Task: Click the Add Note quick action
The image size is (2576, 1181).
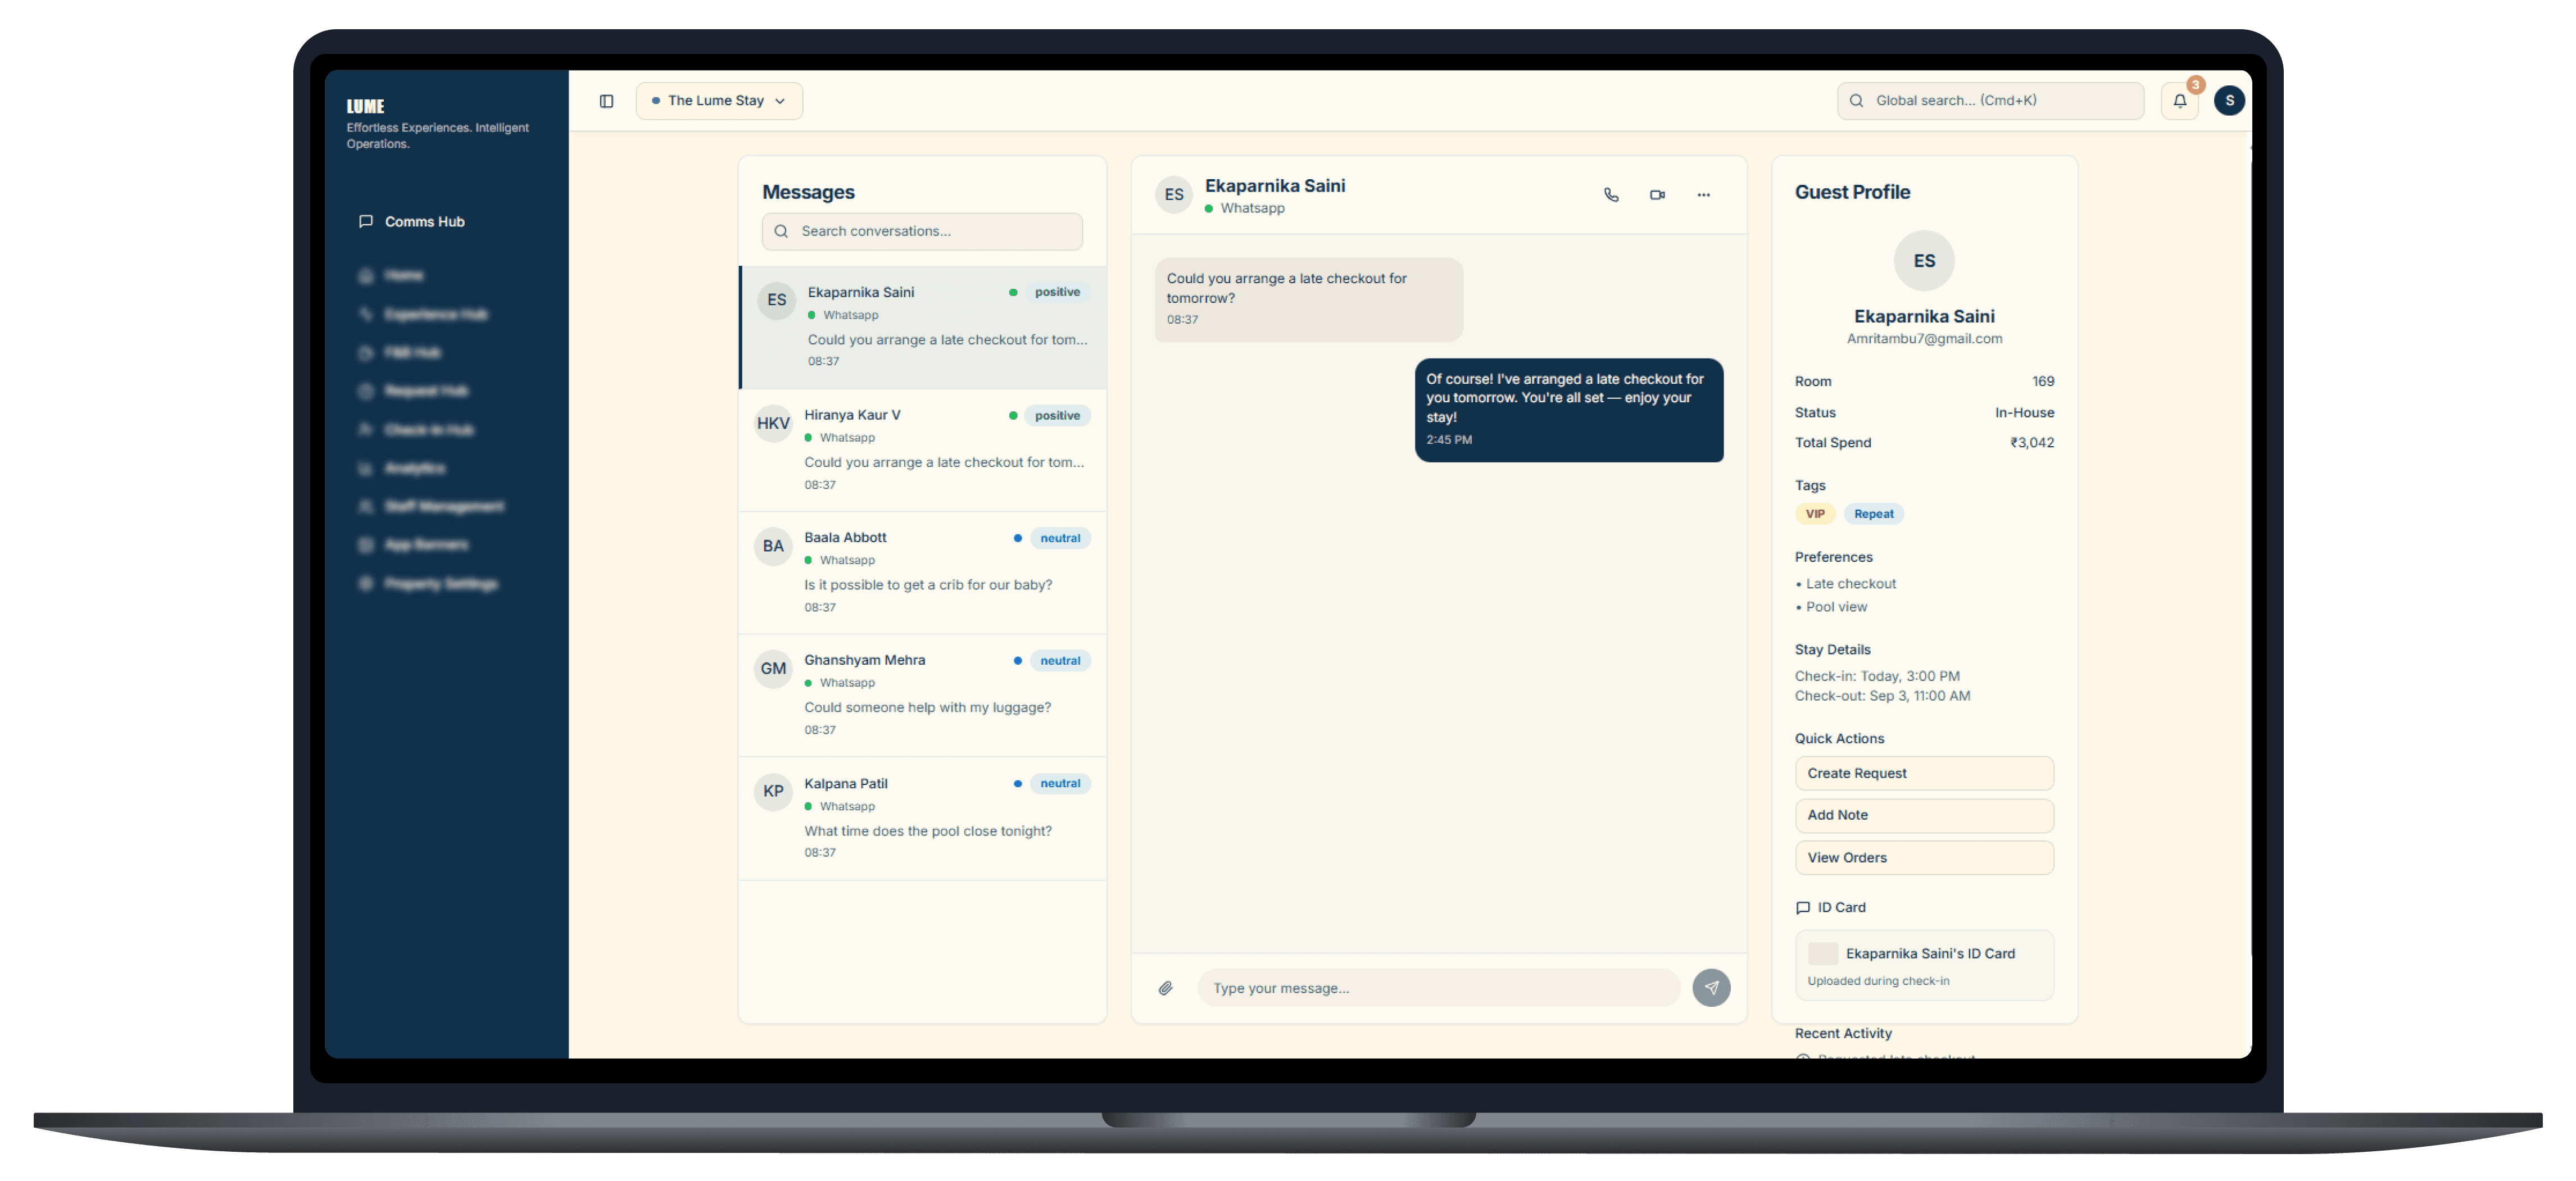Action: pyautogui.click(x=1923, y=815)
